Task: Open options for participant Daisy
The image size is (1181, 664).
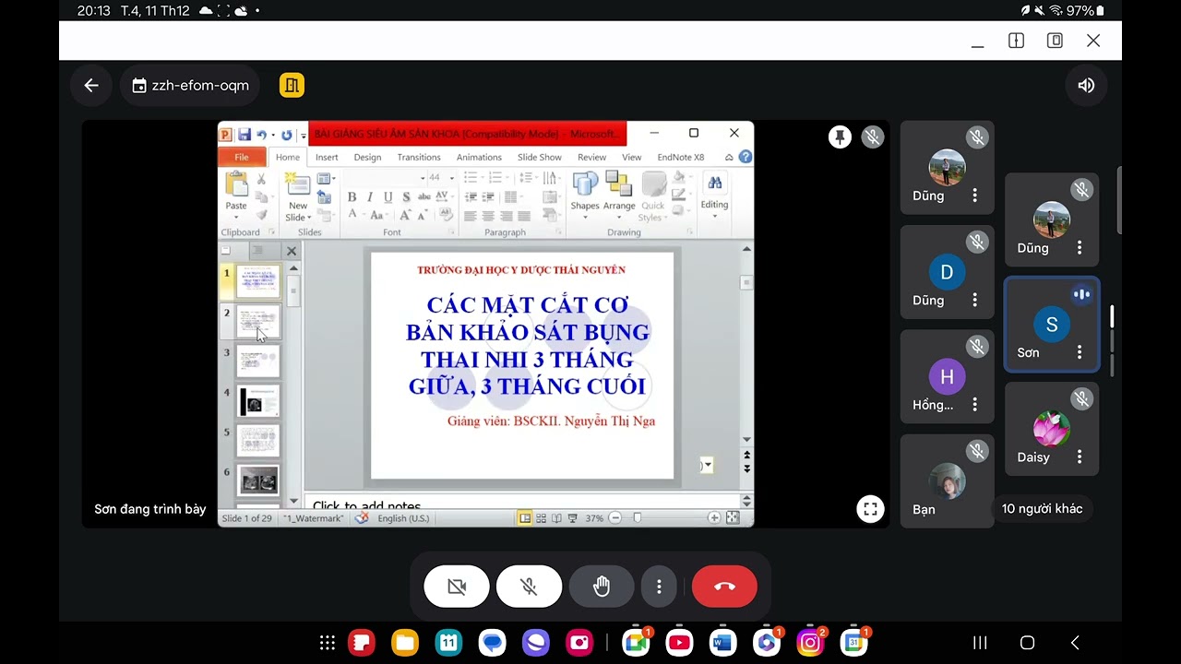Action: (x=1080, y=457)
